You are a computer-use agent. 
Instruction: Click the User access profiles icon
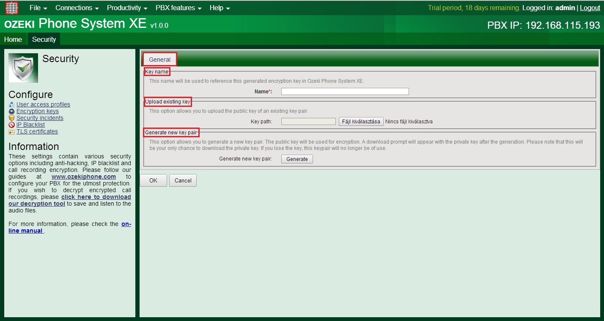(x=12, y=104)
